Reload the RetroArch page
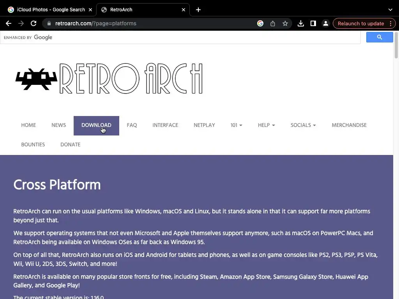This screenshot has width=399, height=299. point(34,23)
